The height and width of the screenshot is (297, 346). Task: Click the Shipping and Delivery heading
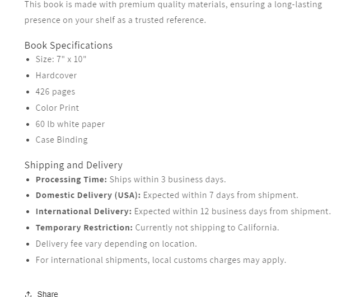pyautogui.click(x=73, y=165)
